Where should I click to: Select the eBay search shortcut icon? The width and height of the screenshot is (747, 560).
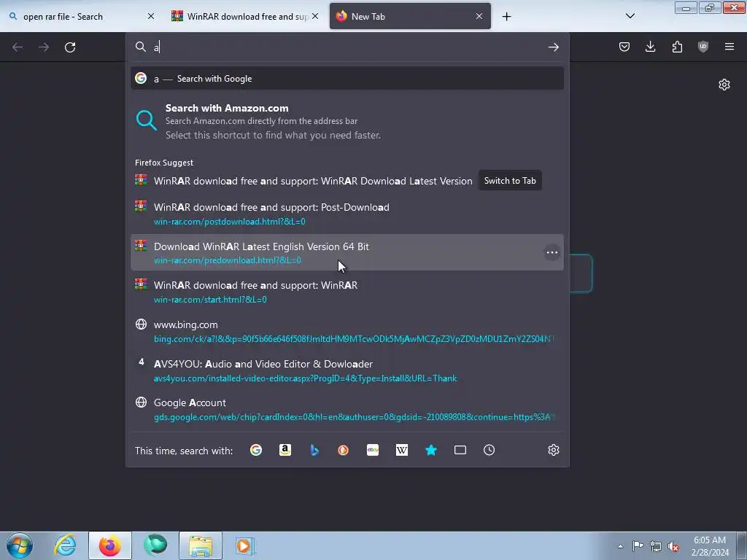[373, 450]
